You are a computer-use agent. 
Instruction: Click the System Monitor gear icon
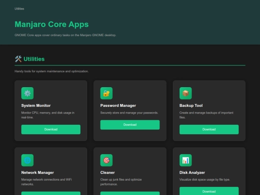click(27, 93)
